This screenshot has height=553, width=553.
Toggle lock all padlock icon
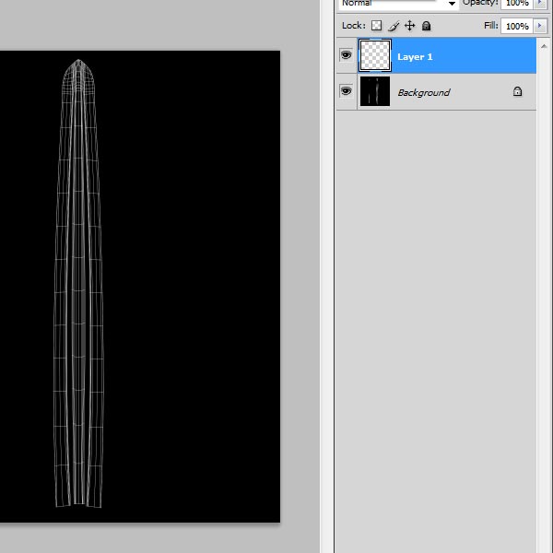click(426, 26)
